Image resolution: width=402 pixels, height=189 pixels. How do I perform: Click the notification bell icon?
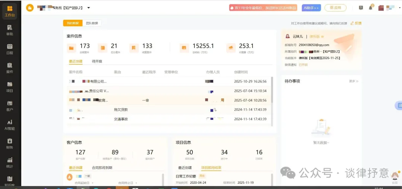click(370, 8)
